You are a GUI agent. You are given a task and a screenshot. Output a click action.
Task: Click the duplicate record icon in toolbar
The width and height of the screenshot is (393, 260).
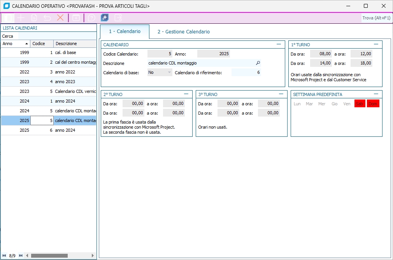click(x=34, y=17)
